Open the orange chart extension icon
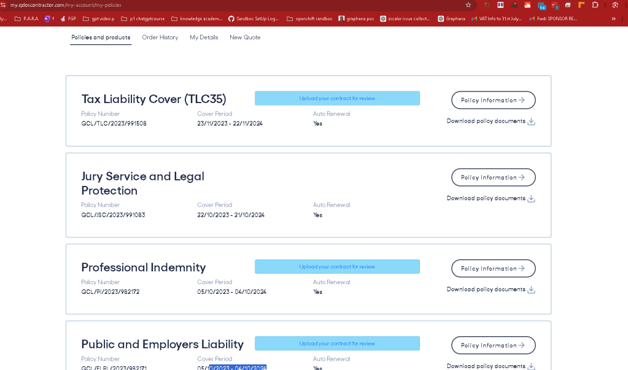Image resolution: width=628 pixels, height=370 pixels. click(527, 5)
